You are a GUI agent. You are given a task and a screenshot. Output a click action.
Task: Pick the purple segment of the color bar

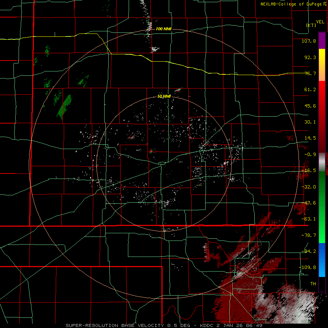(322, 41)
